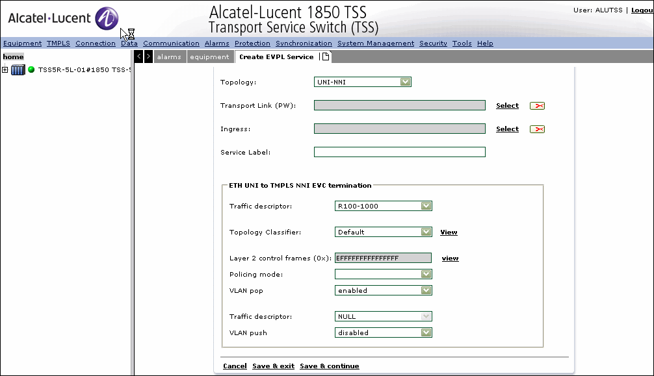Screen dimensions: 654x376
Task: Click the 'User: ALUTSS' text
Action: tap(597, 10)
